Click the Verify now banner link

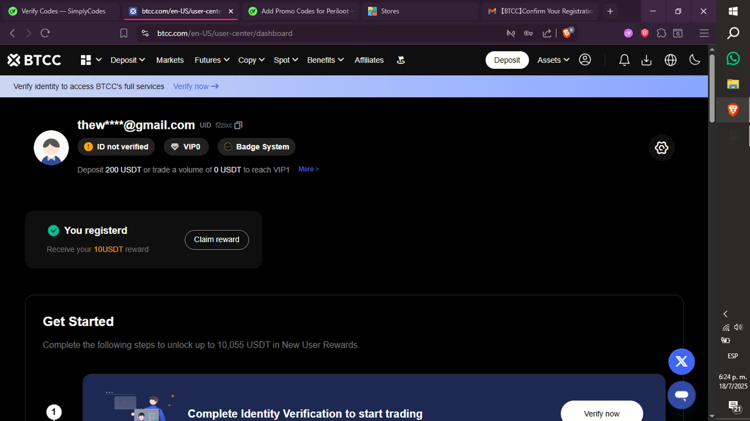tap(196, 86)
